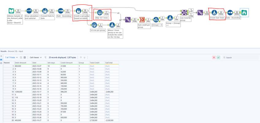Click the Filter tool labeled [Group] > 0
Viewport: 260px width, 123px height.
click(x=156, y=20)
